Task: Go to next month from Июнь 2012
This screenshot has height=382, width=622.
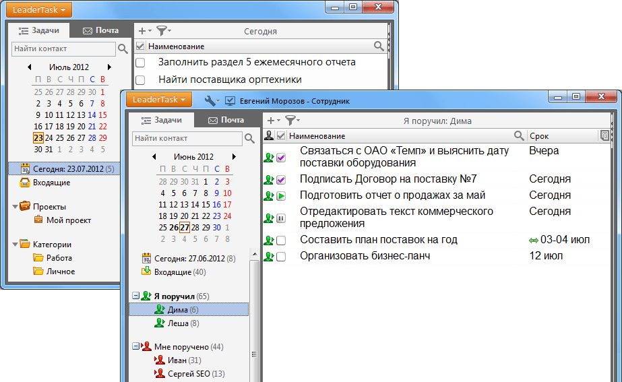Action: point(234,157)
